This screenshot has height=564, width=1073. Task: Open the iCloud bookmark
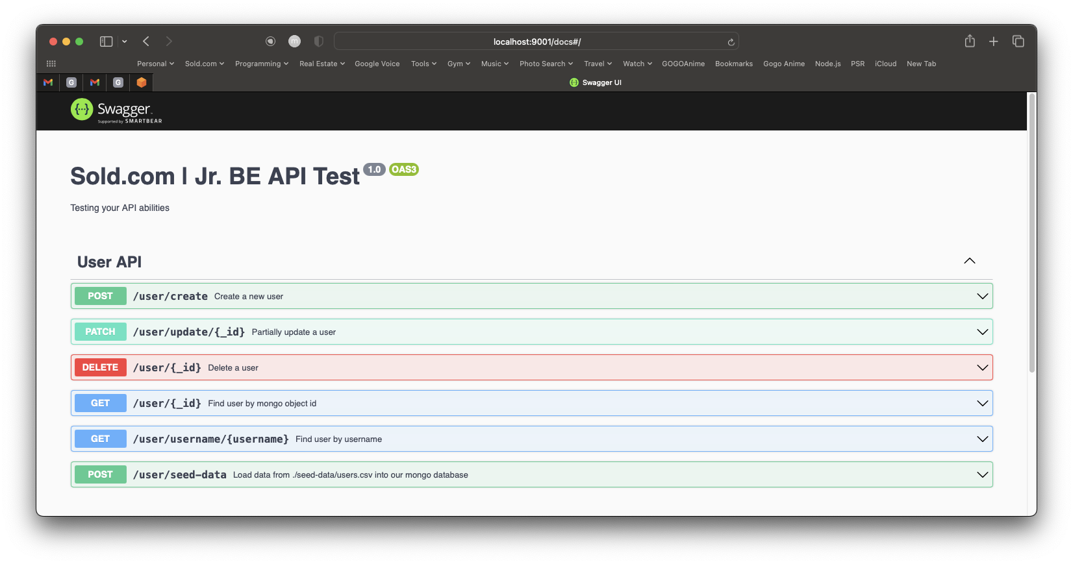pyautogui.click(x=886, y=64)
